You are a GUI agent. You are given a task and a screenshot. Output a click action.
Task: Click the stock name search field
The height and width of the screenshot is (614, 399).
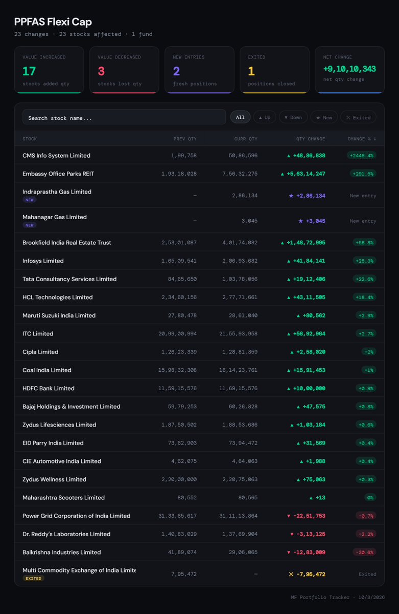[x=124, y=117]
